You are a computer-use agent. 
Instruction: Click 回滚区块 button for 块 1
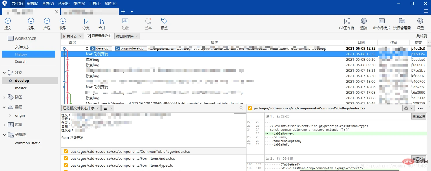pyautogui.click(x=419, y=116)
